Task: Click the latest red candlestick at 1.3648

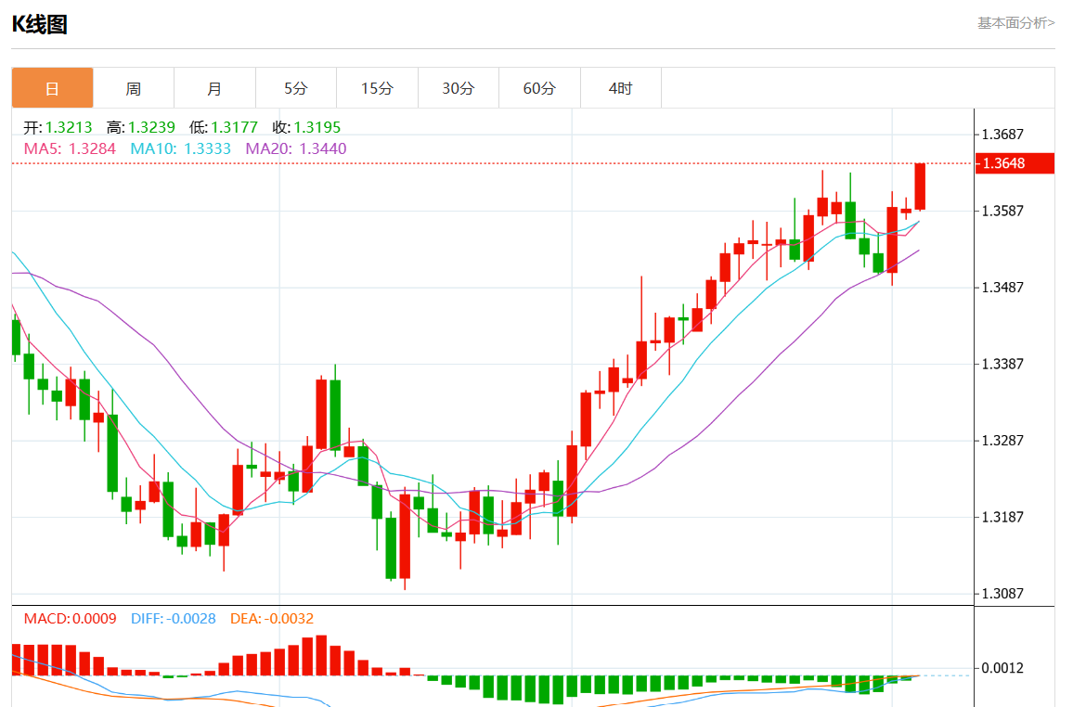Action: (x=921, y=186)
